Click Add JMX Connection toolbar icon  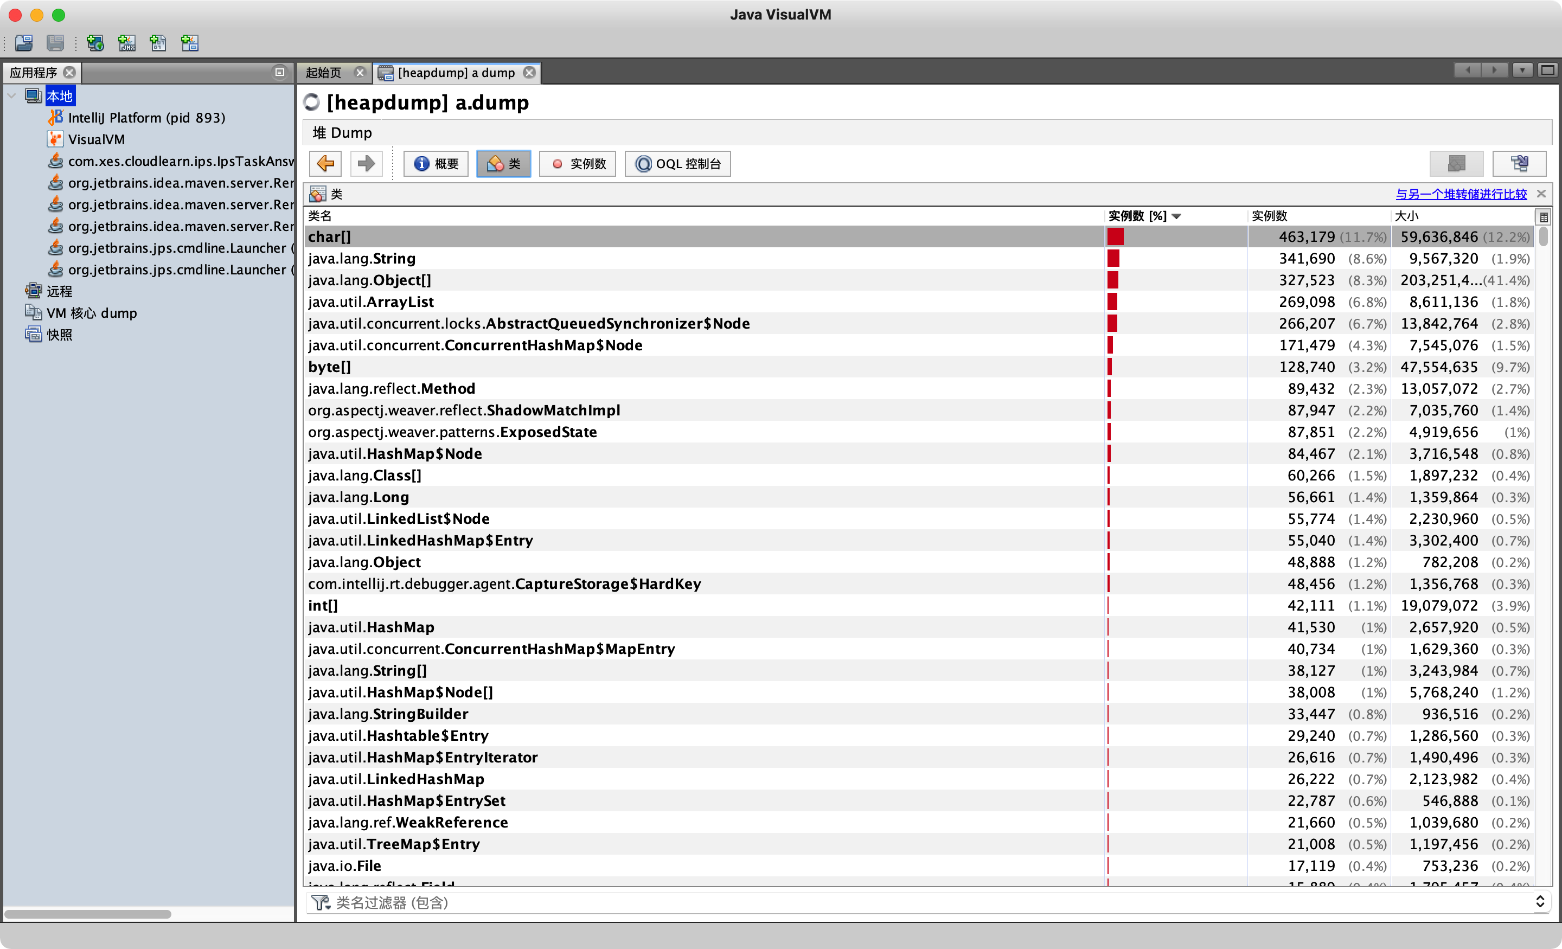click(127, 42)
